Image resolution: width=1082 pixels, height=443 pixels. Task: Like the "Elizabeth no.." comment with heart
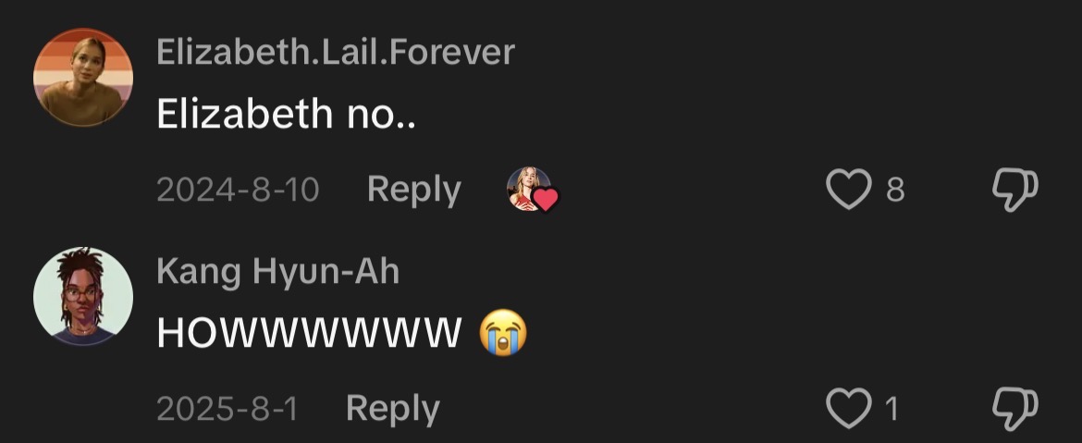(x=849, y=189)
